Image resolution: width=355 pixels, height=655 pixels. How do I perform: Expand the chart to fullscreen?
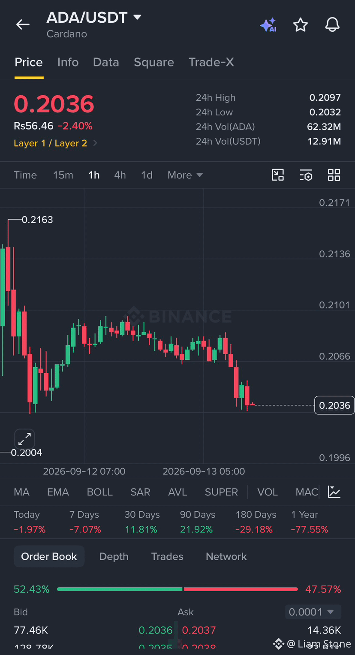coord(24,439)
